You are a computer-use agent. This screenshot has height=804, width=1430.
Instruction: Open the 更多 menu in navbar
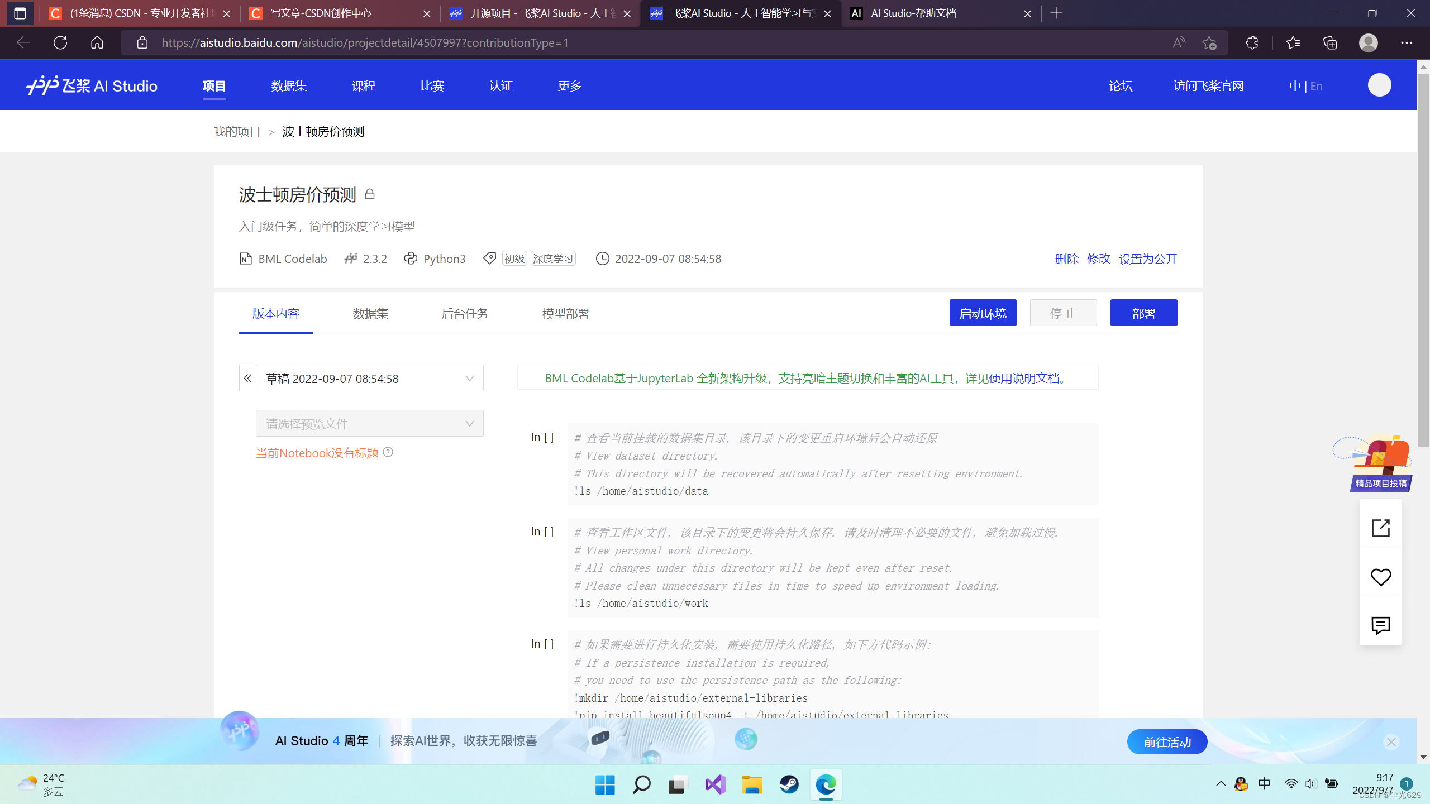pos(569,85)
